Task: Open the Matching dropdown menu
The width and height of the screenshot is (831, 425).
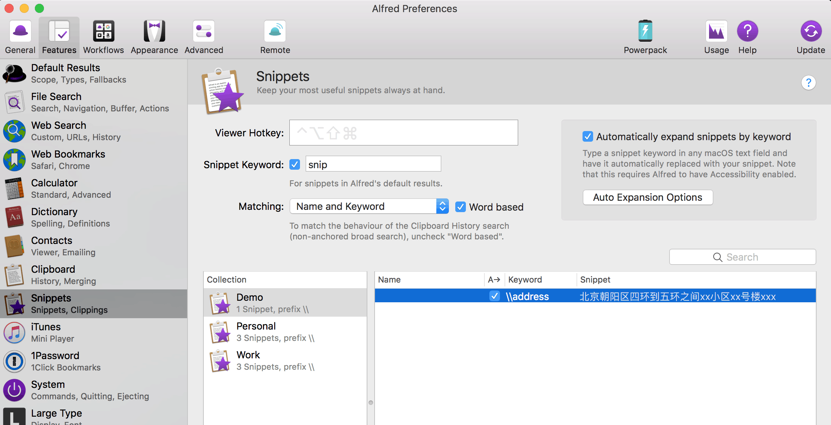Action: click(369, 206)
